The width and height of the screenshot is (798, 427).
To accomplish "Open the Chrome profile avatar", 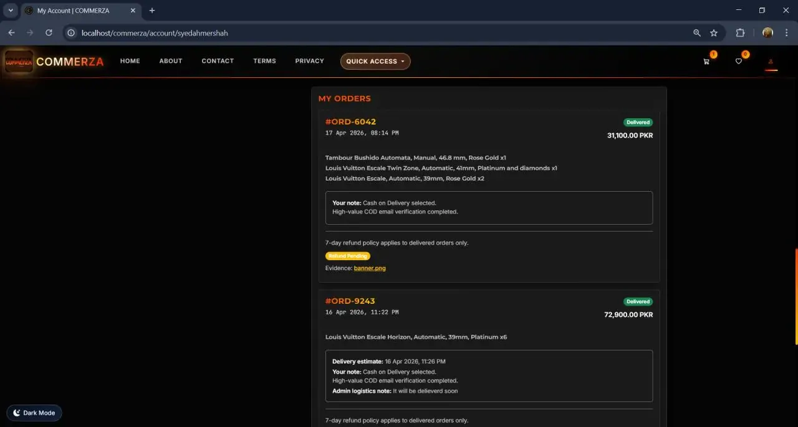I will [767, 33].
